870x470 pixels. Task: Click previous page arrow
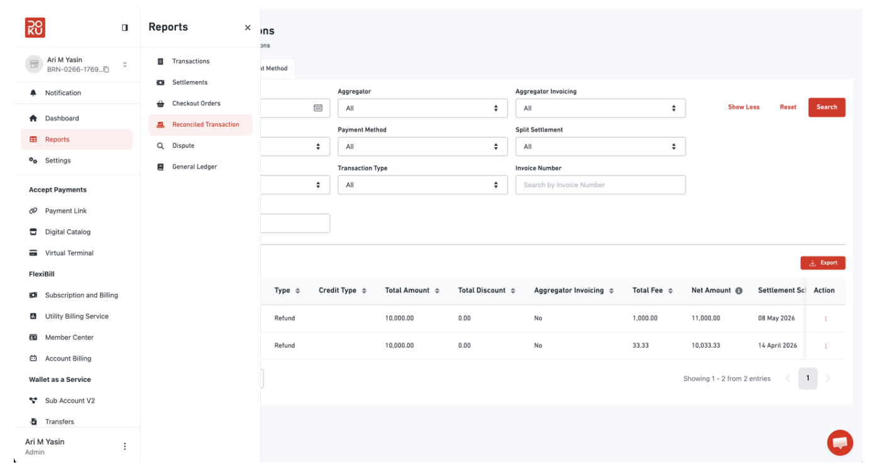pos(788,378)
